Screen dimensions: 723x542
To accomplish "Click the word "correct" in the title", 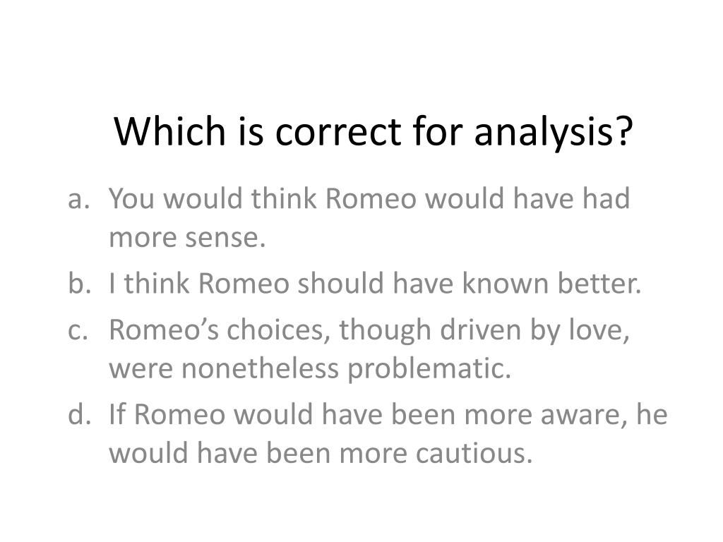I will (x=338, y=133).
